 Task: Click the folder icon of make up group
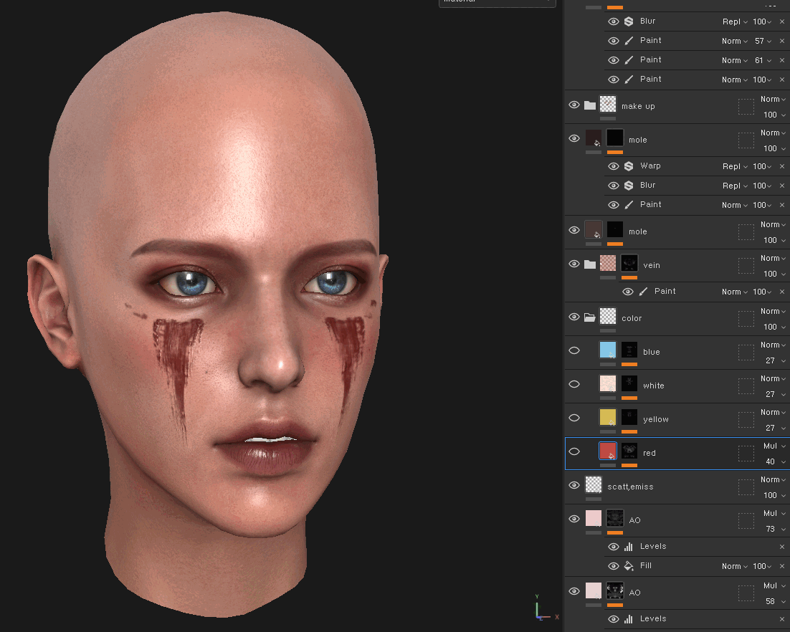coord(590,105)
